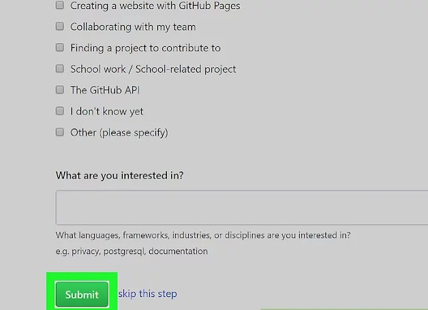Tick the 'I don't know yet' checkbox
This screenshot has height=310, width=428.
60,111
